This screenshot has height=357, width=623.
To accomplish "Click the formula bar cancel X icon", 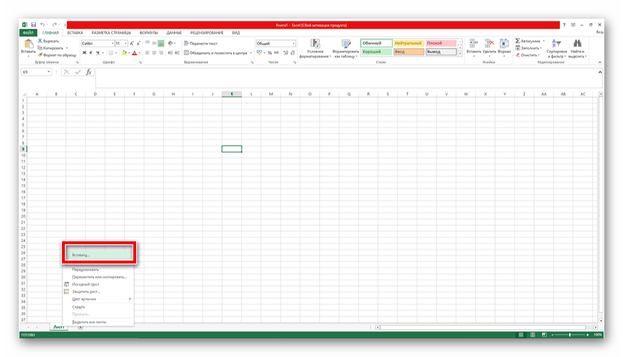I will 67,72.
